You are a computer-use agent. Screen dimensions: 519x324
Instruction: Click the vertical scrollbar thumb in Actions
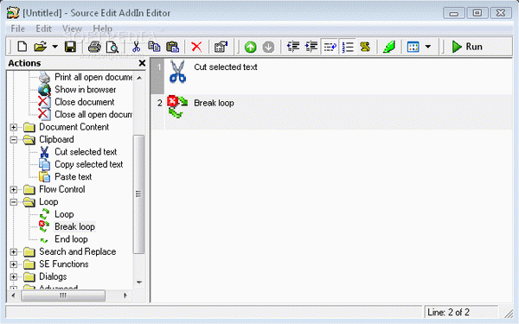coord(138,194)
